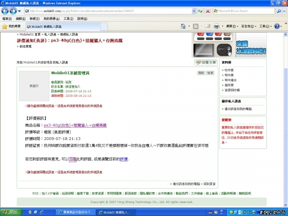Image resolution: width=288 pixels, height=216 pixels.
Task: Open the 檢視(V) menu
Action: coord(35,18)
